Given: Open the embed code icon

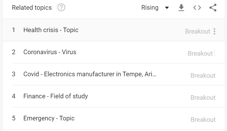Looking at the screenshot, I should 197,8.
